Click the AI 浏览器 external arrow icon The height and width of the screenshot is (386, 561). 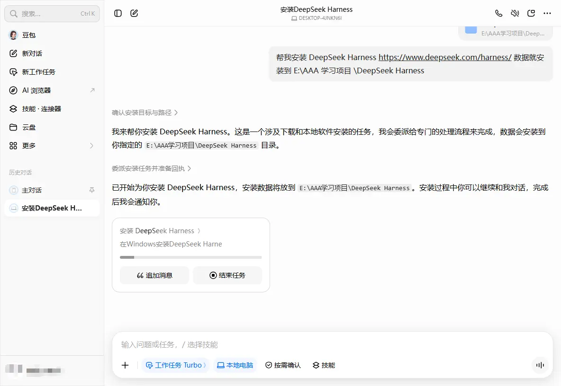[x=92, y=90]
